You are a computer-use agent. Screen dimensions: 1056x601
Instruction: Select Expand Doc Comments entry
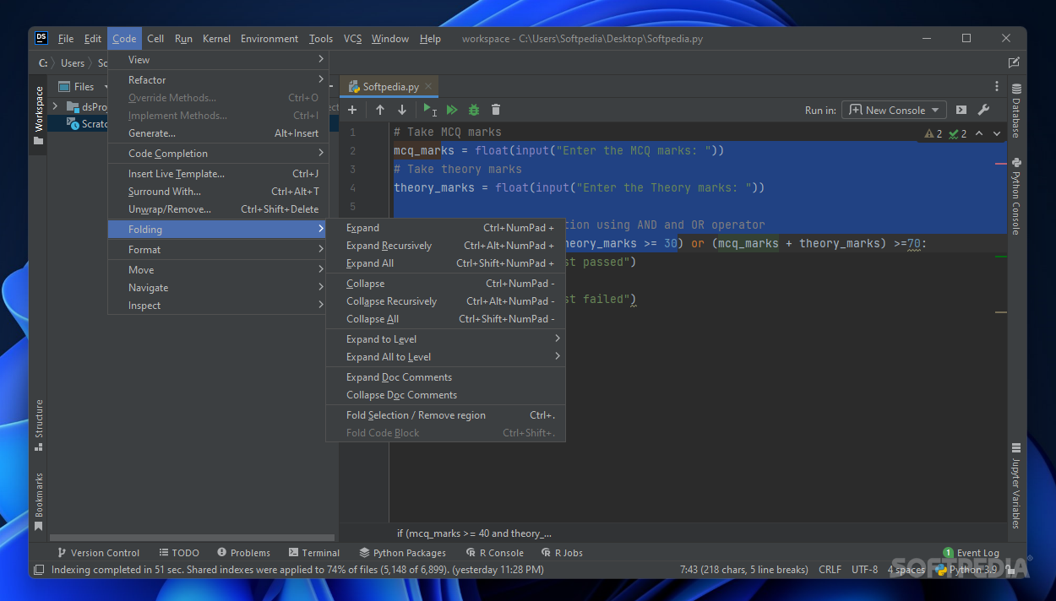pos(445,376)
